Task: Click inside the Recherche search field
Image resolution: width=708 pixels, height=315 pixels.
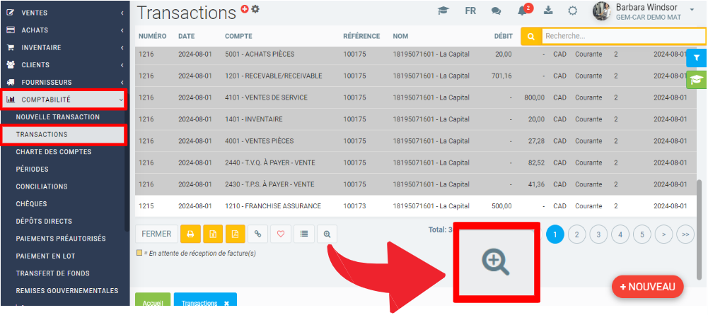Action: (622, 35)
